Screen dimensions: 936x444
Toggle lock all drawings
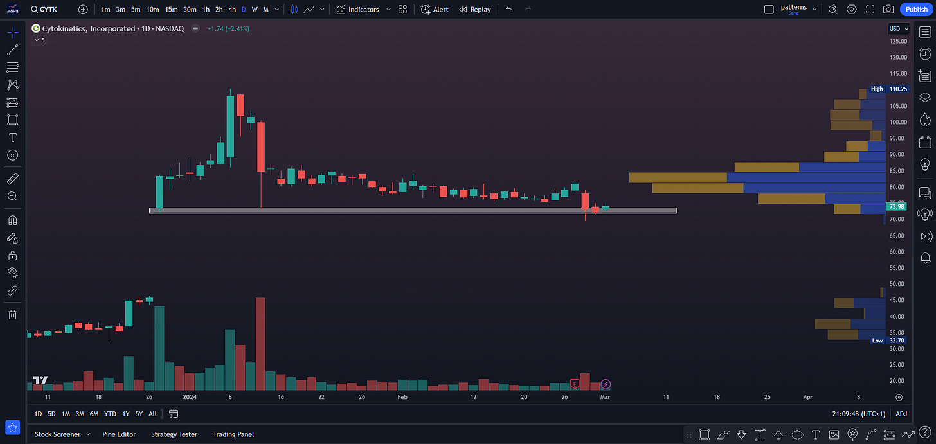[13, 255]
